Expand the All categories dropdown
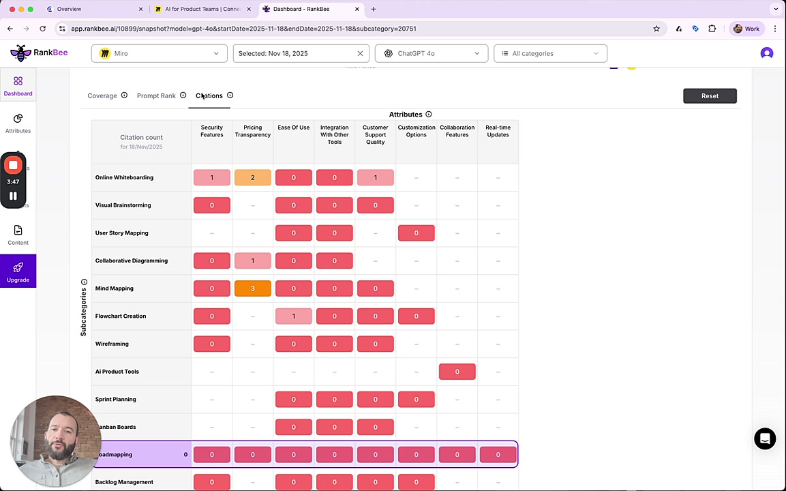This screenshot has width=786, height=491. 550,53
